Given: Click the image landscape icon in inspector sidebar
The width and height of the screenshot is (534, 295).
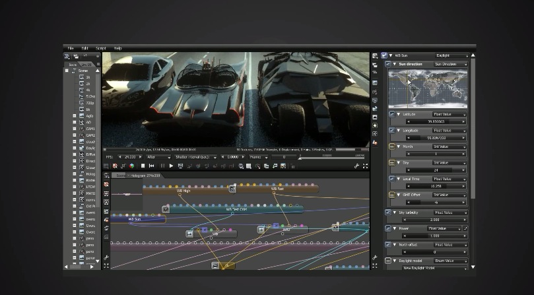Looking at the screenshot, I should point(375,117).
